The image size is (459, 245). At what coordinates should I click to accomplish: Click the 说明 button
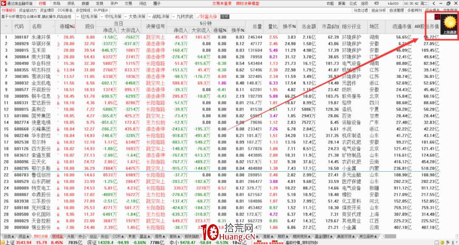click(224, 17)
